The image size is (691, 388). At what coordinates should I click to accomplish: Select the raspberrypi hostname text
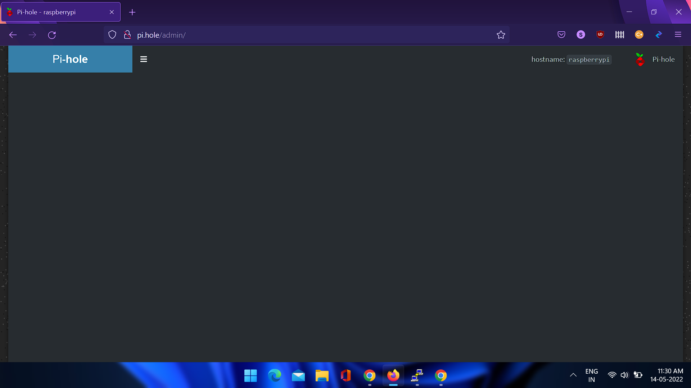(x=589, y=60)
